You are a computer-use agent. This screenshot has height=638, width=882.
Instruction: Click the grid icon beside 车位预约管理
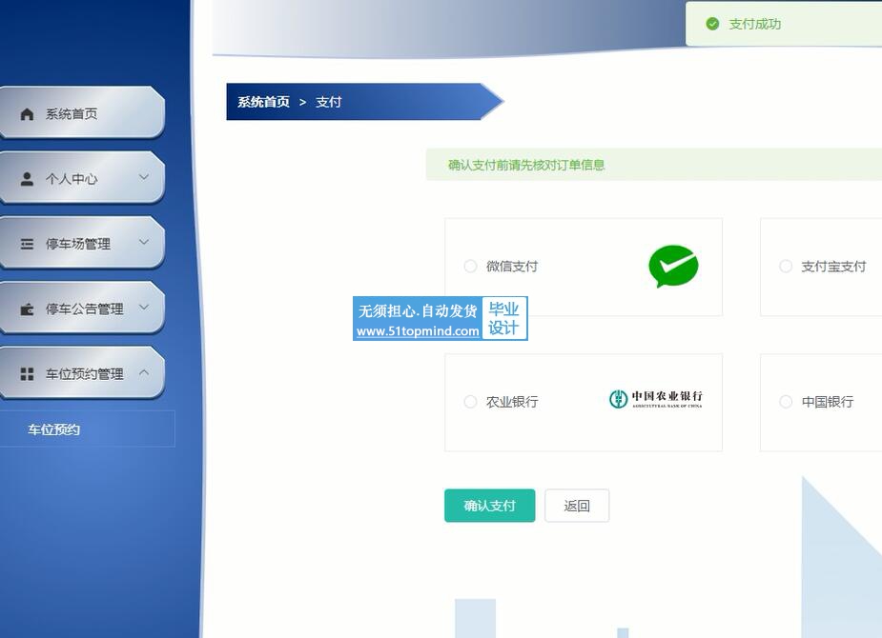click(x=27, y=374)
